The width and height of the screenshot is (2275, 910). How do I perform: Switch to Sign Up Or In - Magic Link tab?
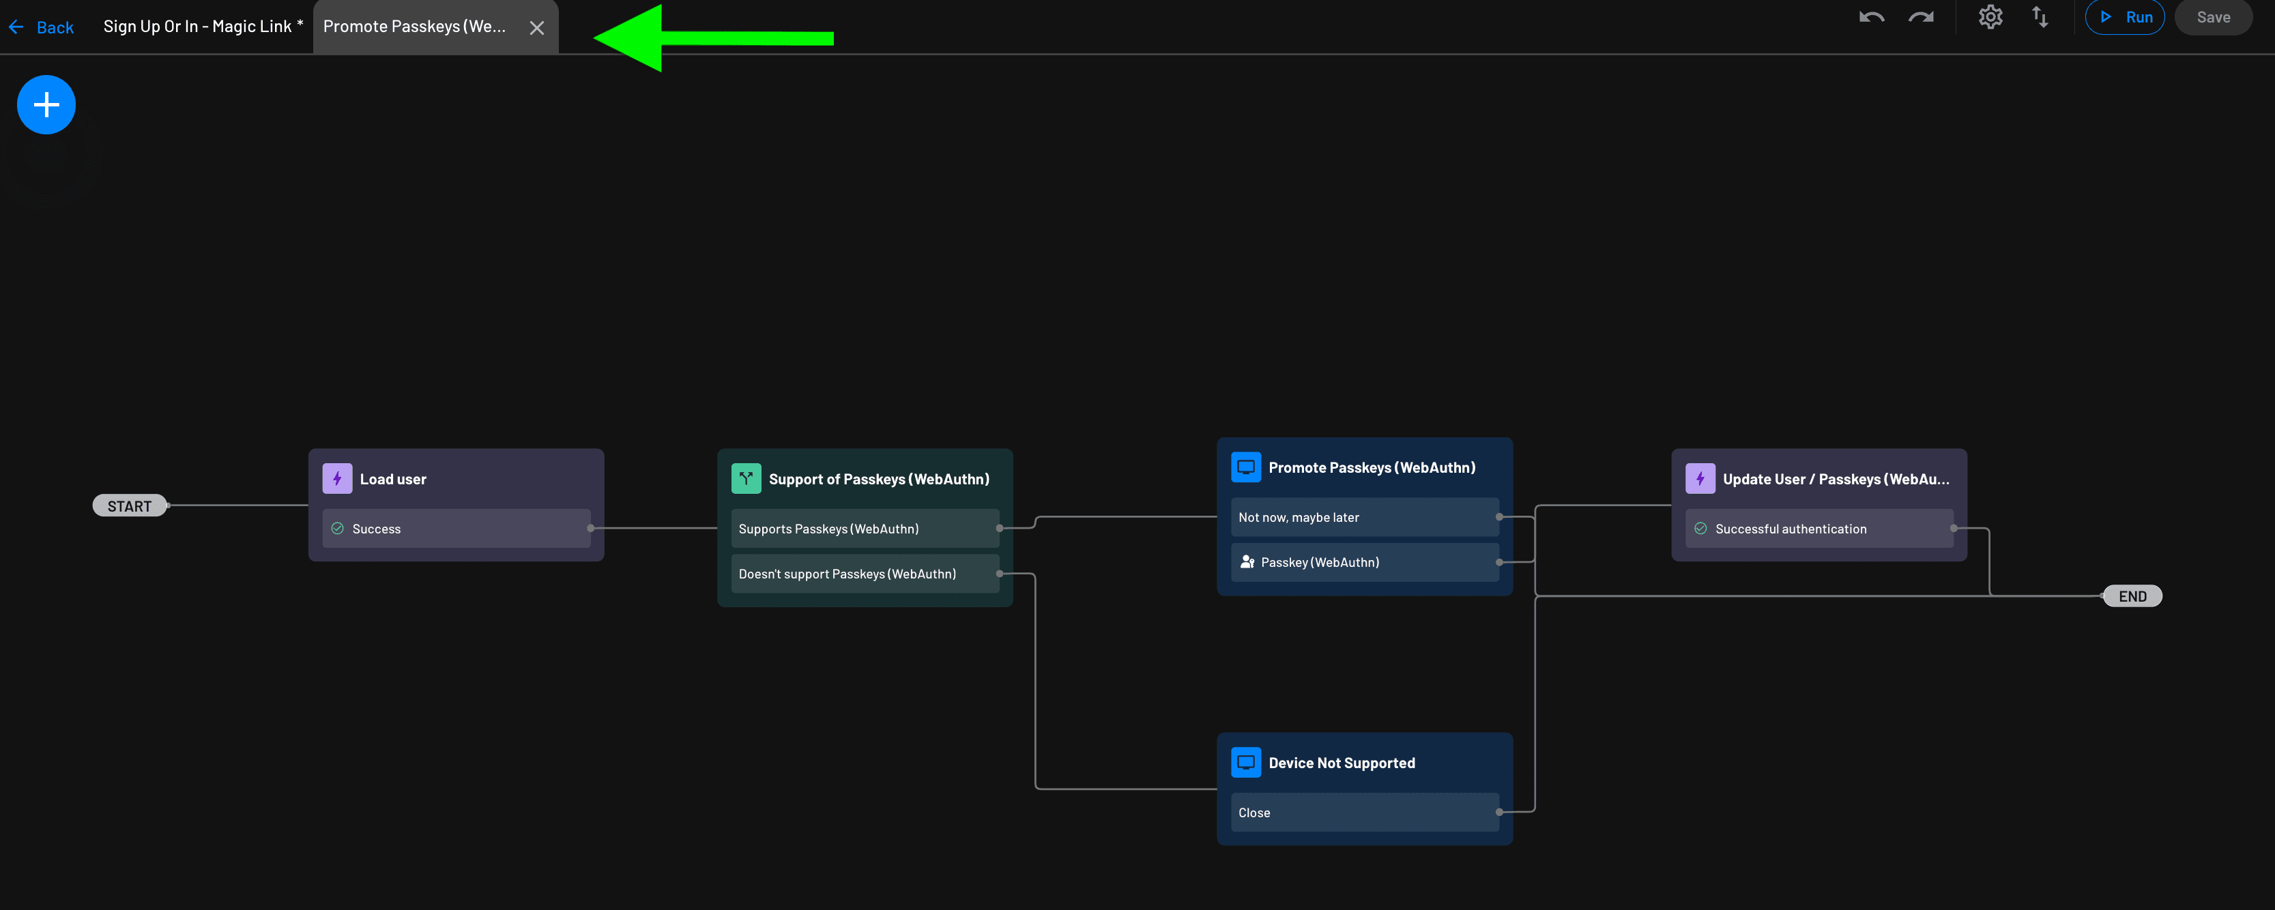point(202,27)
